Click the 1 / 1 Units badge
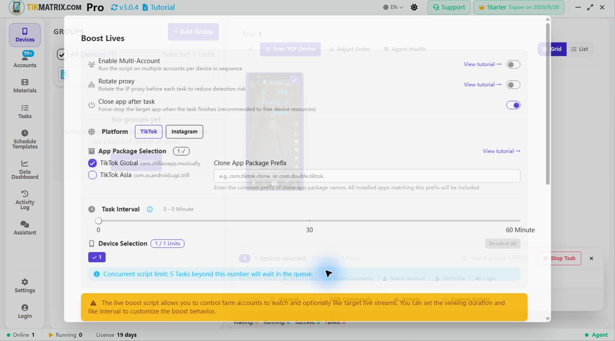 click(x=167, y=243)
